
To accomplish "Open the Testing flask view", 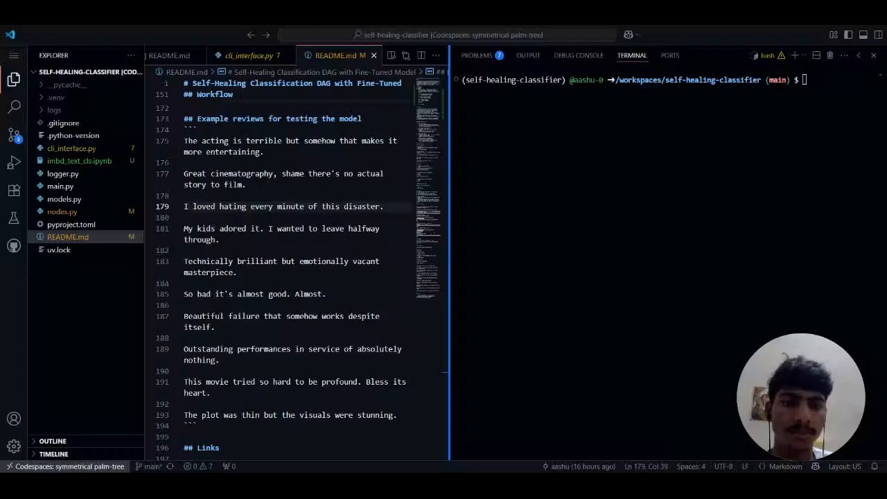I will coord(14,218).
